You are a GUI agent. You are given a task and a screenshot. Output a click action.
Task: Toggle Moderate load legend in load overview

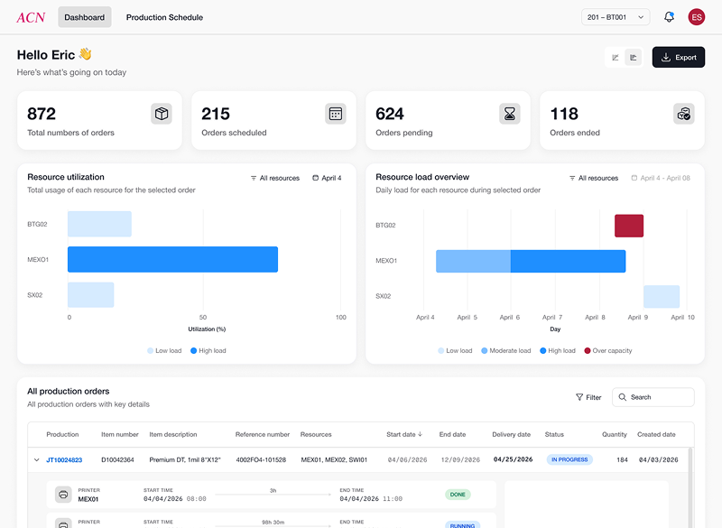(x=506, y=351)
